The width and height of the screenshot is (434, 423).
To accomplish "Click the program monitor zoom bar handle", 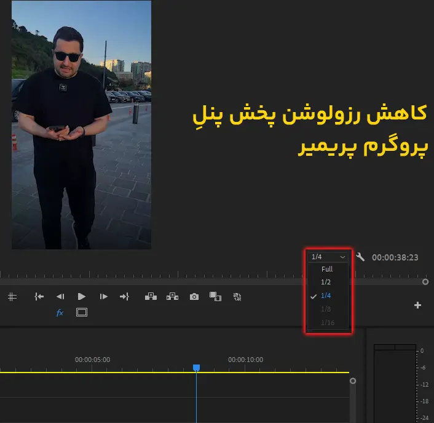I will [x=425, y=282].
